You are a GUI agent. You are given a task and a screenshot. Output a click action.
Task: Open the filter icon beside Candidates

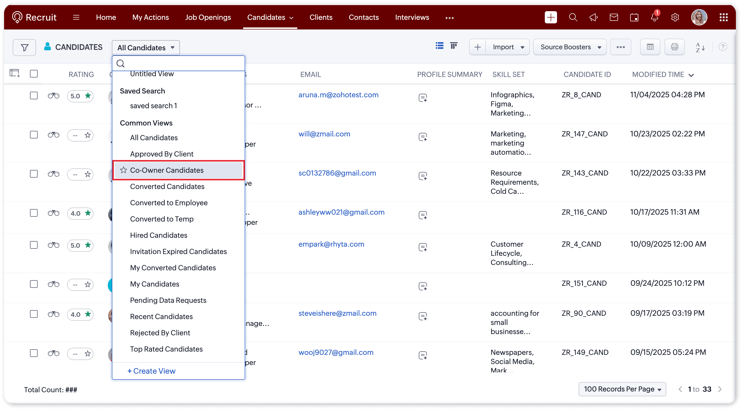pyautogui.click(x=24, y=47)
